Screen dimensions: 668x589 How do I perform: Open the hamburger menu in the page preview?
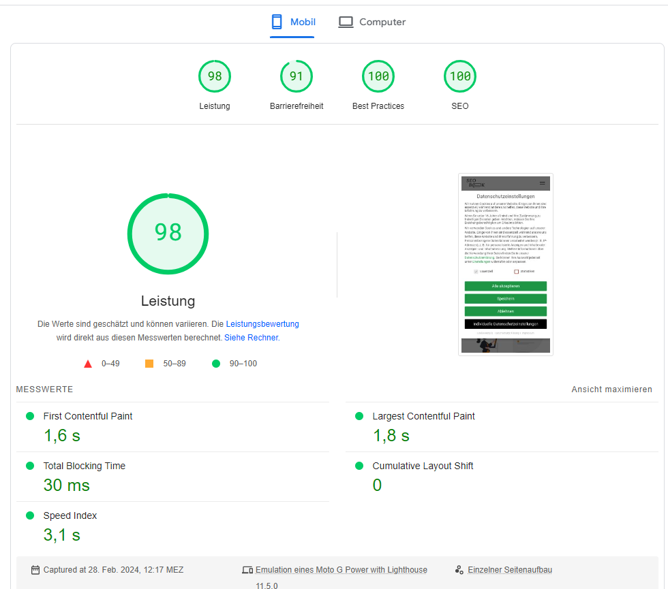coord(542,182)
